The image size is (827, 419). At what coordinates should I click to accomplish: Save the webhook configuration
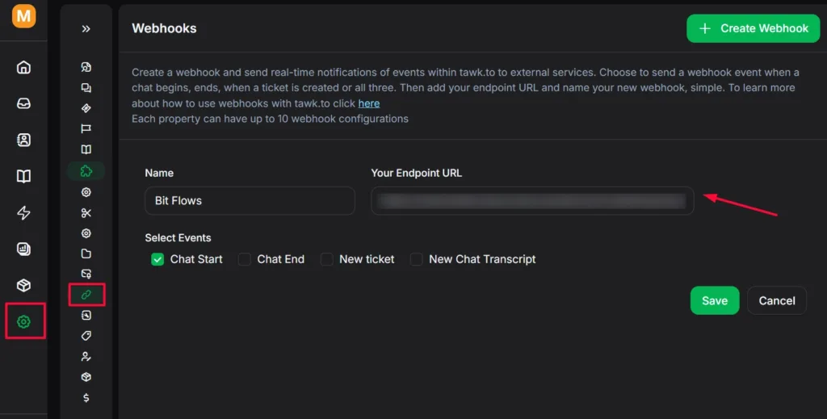[x=715, y=300]
